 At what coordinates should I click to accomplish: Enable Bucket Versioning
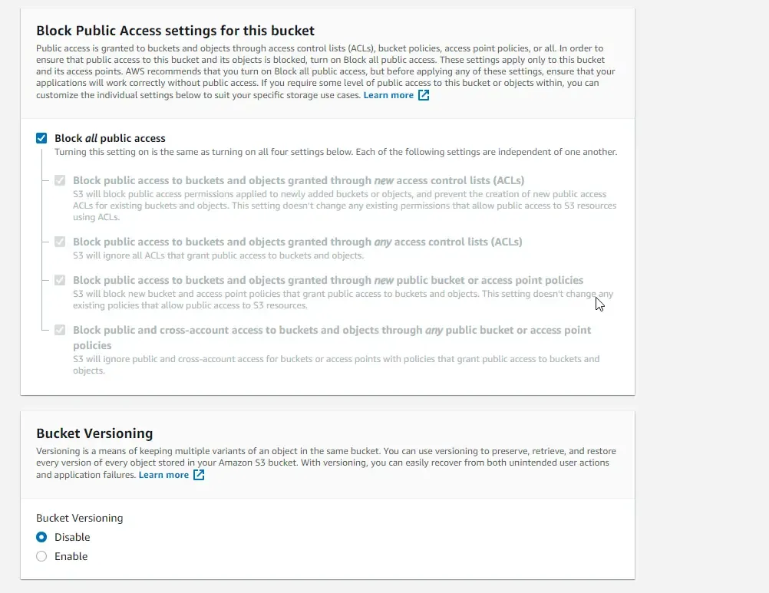(41, 556)
